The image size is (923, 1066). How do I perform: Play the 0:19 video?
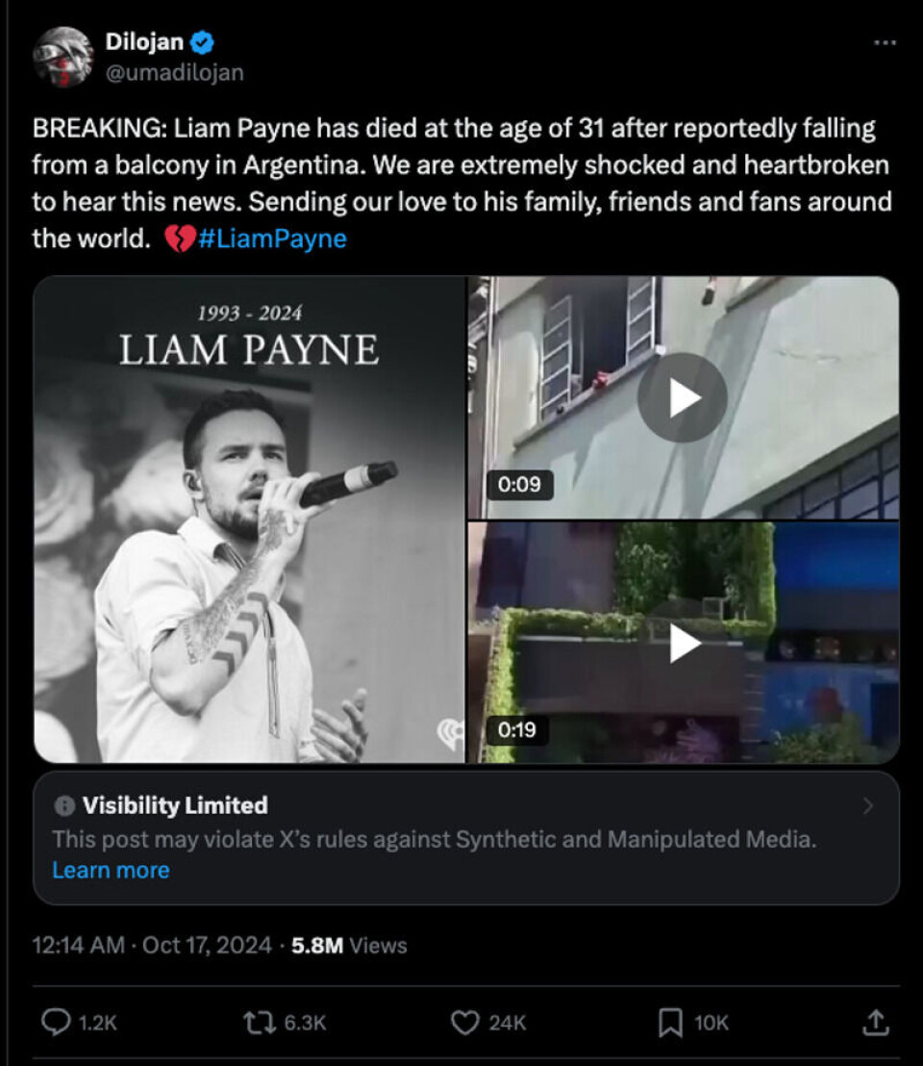coord(683,643)
